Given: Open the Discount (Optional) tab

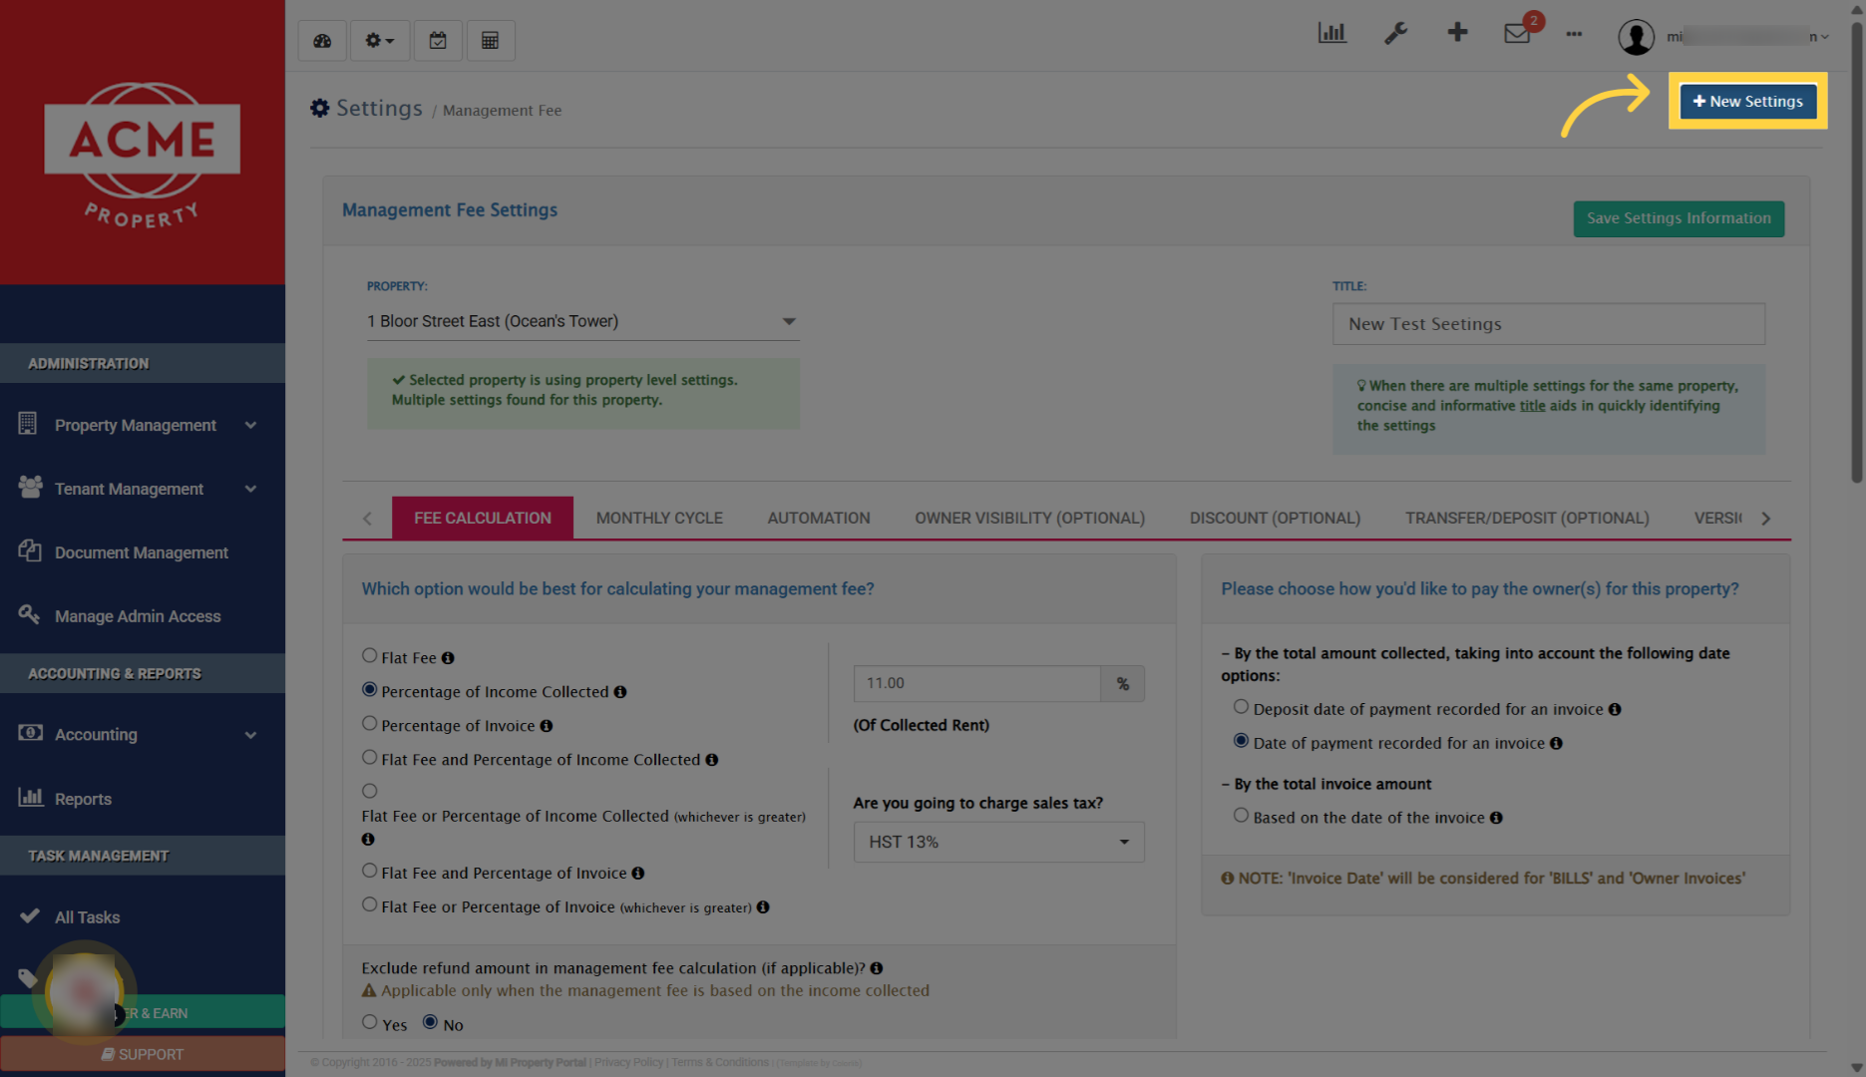Looking at the screenshot, I should point(1275,518).
